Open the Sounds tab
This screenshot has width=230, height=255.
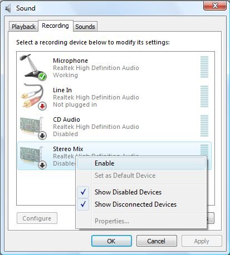pyautogui.click(x=85, y=27)
